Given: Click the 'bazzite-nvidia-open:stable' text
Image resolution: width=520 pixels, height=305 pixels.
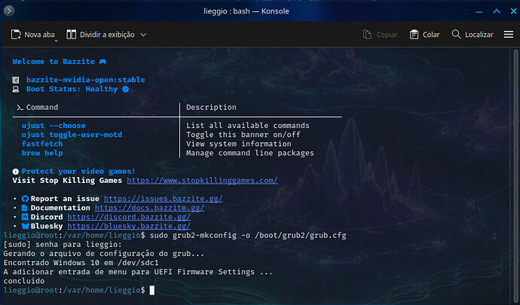Looking at the screenshot, I should [86, 80].
